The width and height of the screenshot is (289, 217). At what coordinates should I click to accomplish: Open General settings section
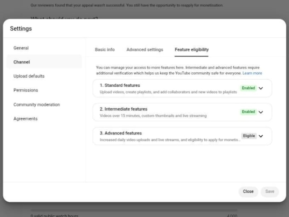click(21, 48)
